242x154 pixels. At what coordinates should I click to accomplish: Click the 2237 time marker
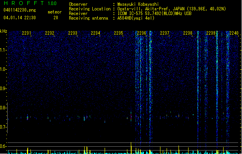point(165,33)
